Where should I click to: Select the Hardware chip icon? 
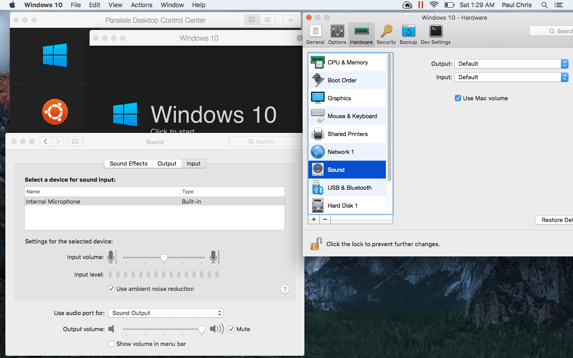click(x=361, y=34)
